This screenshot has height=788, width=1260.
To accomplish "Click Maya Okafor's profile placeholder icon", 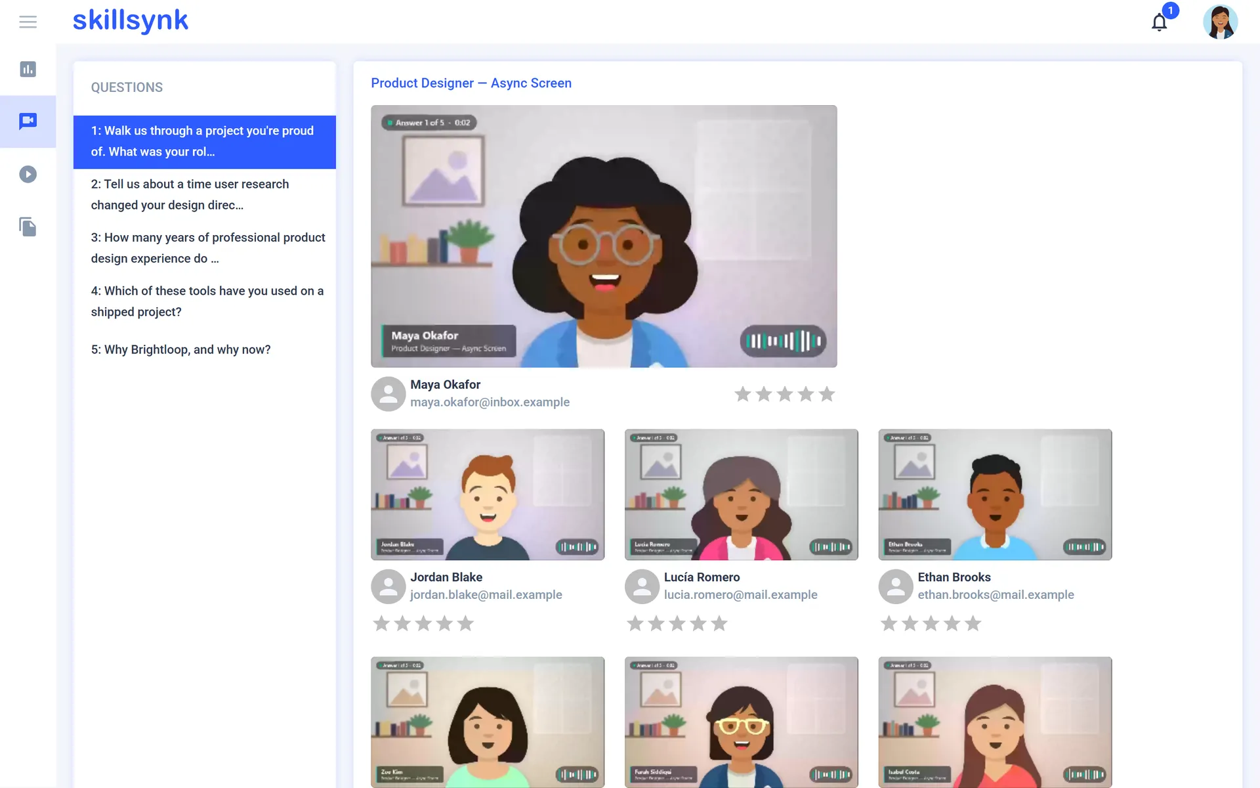I will click(x=388, y=393).
